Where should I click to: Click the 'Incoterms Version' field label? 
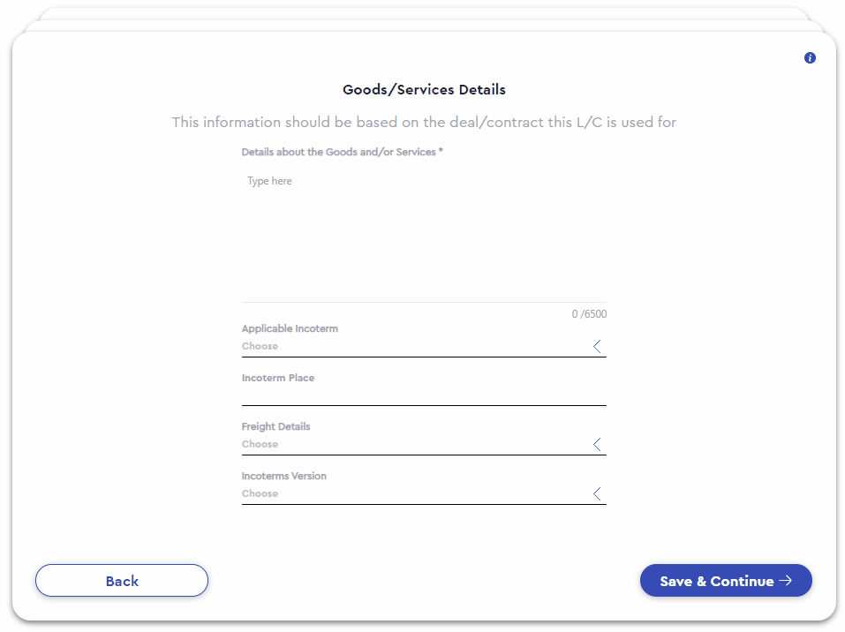284,476
